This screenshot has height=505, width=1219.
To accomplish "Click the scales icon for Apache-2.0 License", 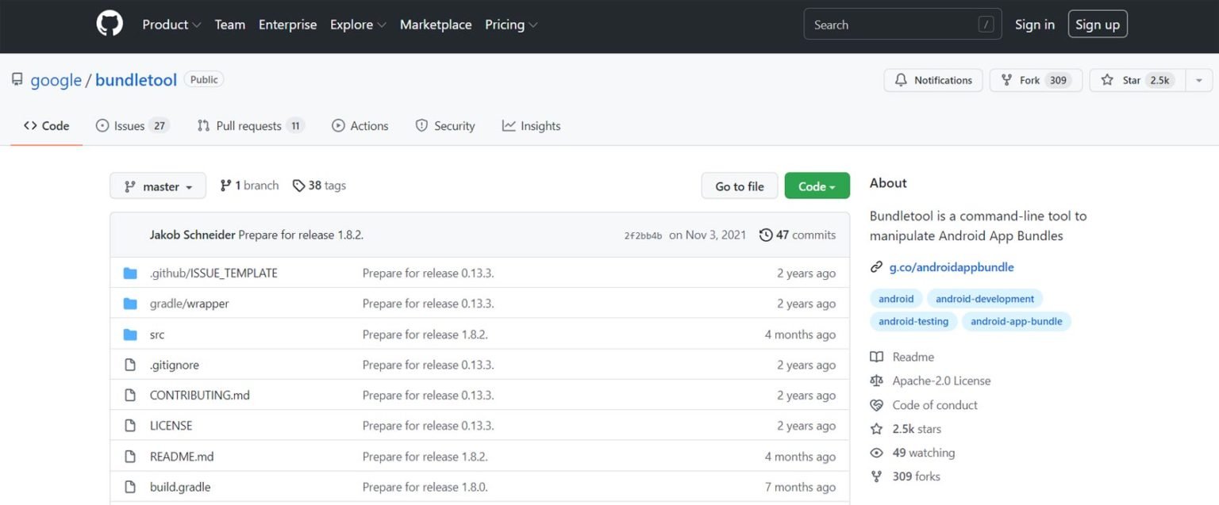I will click(876, 381).
